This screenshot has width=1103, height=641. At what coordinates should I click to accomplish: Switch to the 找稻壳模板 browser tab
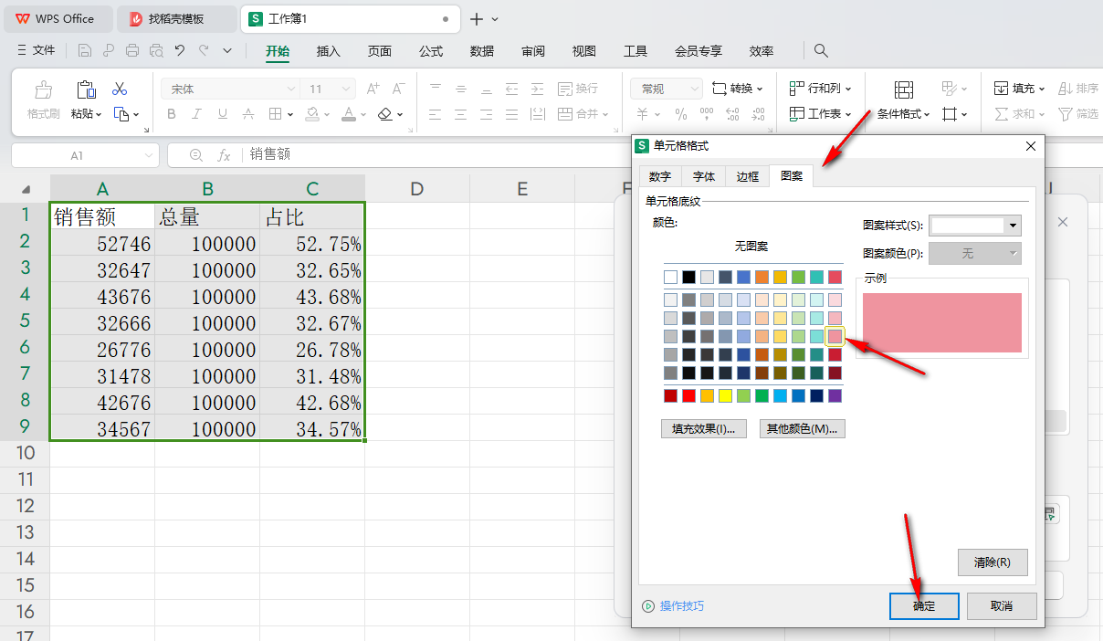click(x=177, y=18)
